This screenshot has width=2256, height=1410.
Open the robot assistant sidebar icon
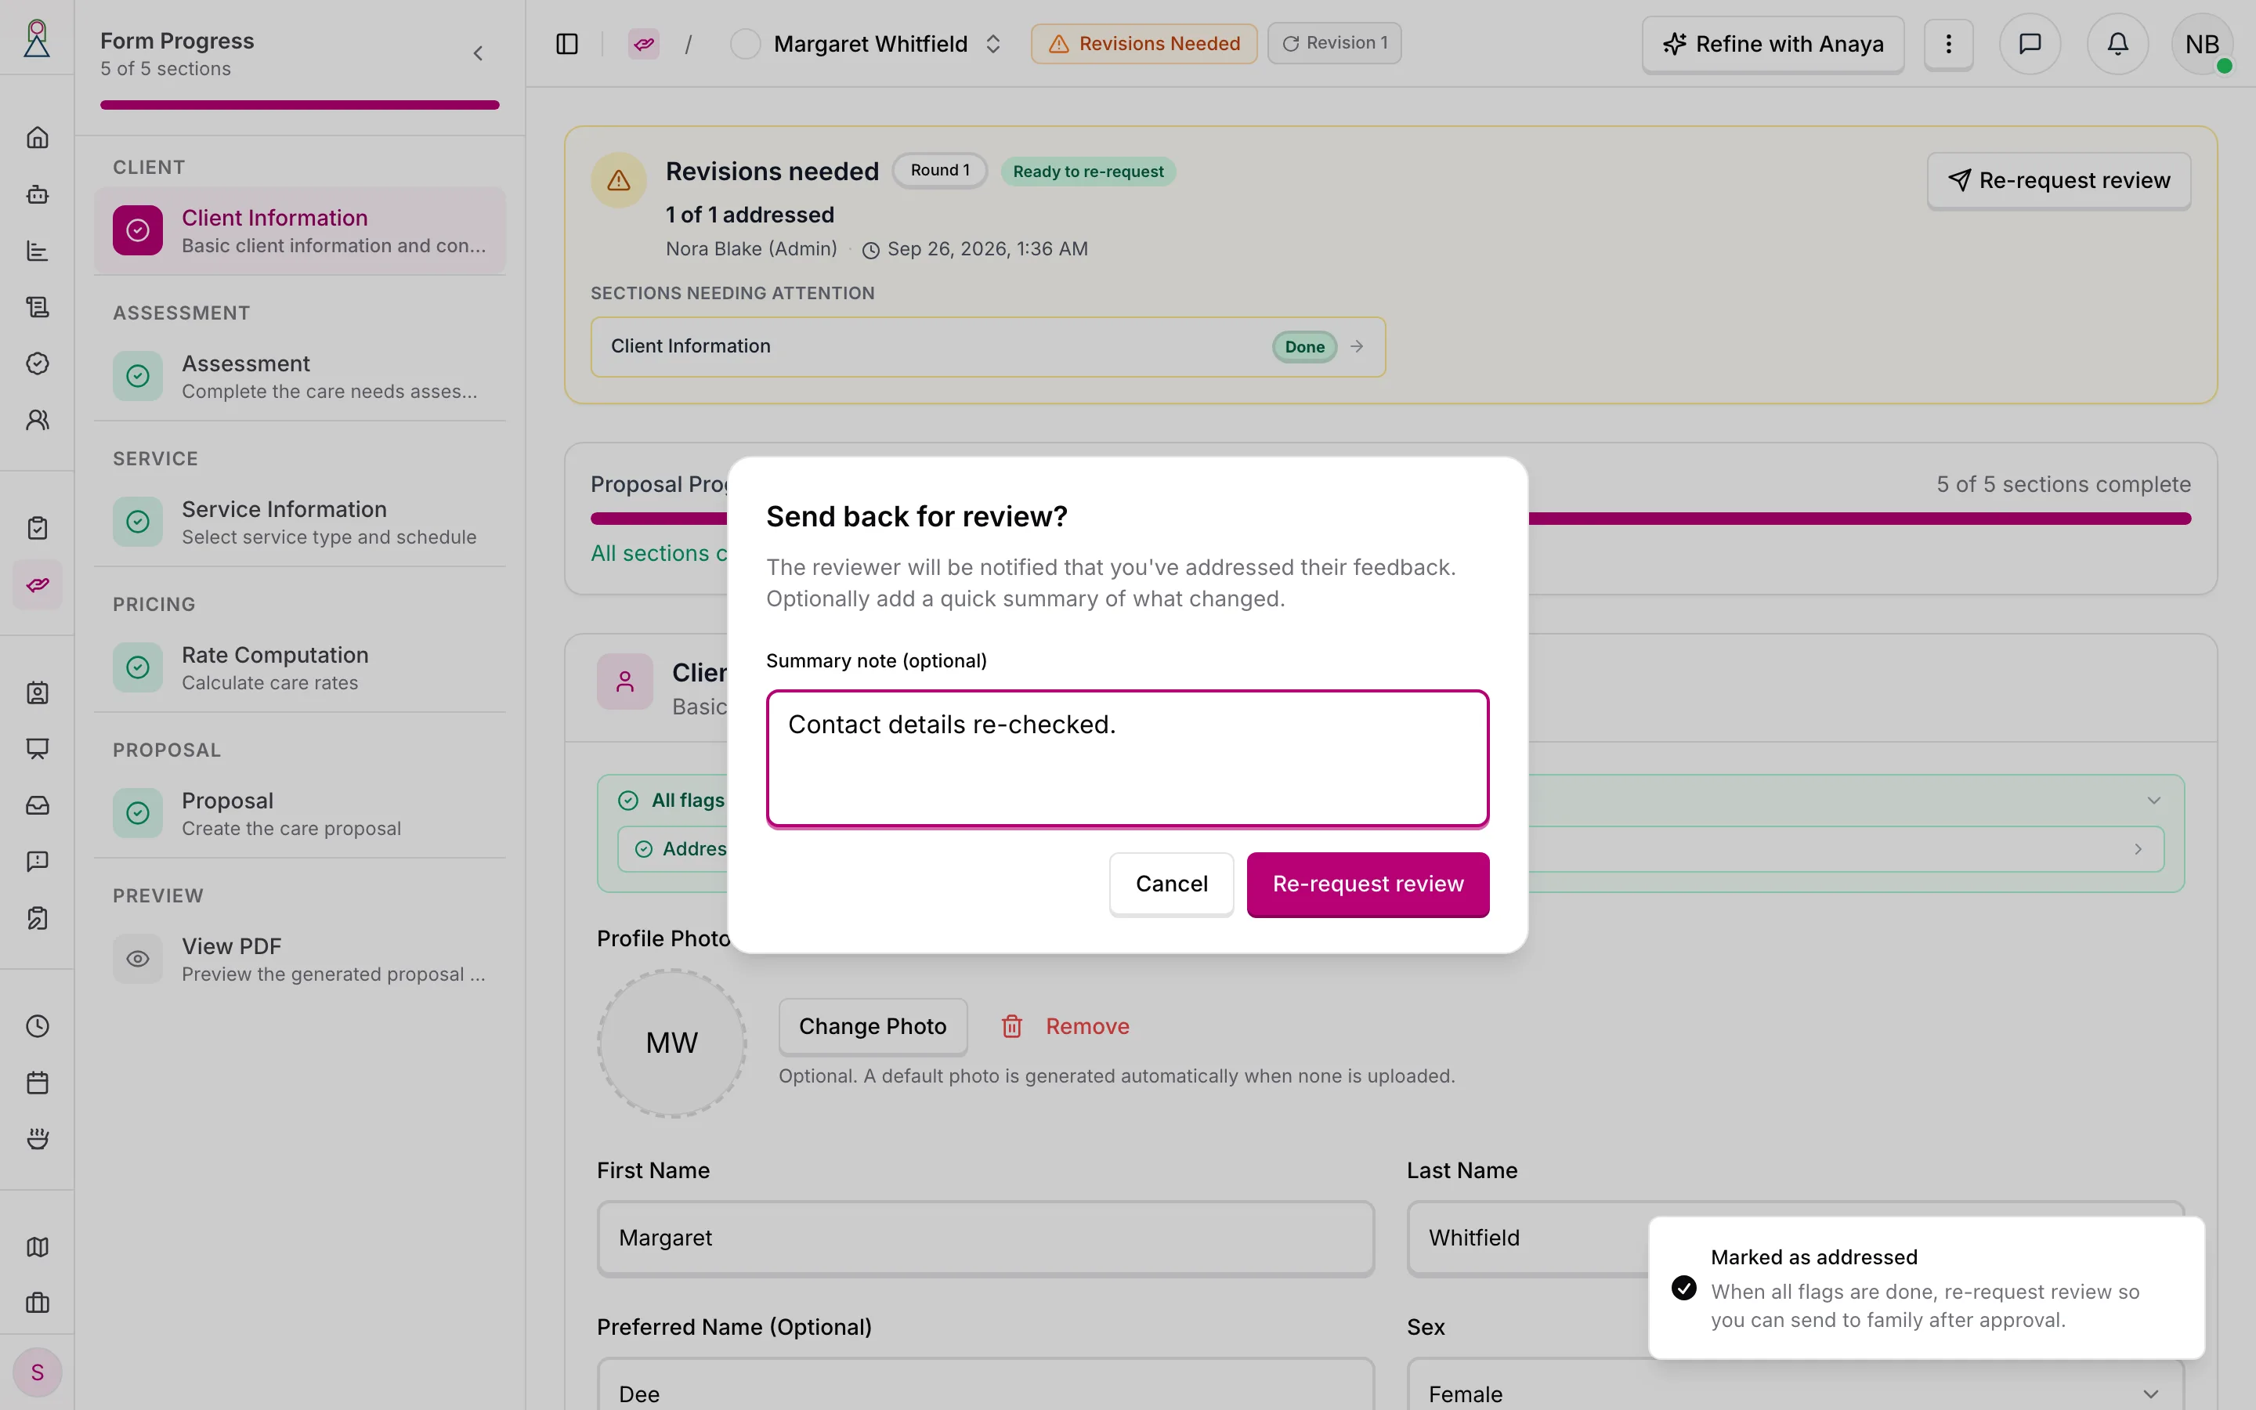click(38, 194)
